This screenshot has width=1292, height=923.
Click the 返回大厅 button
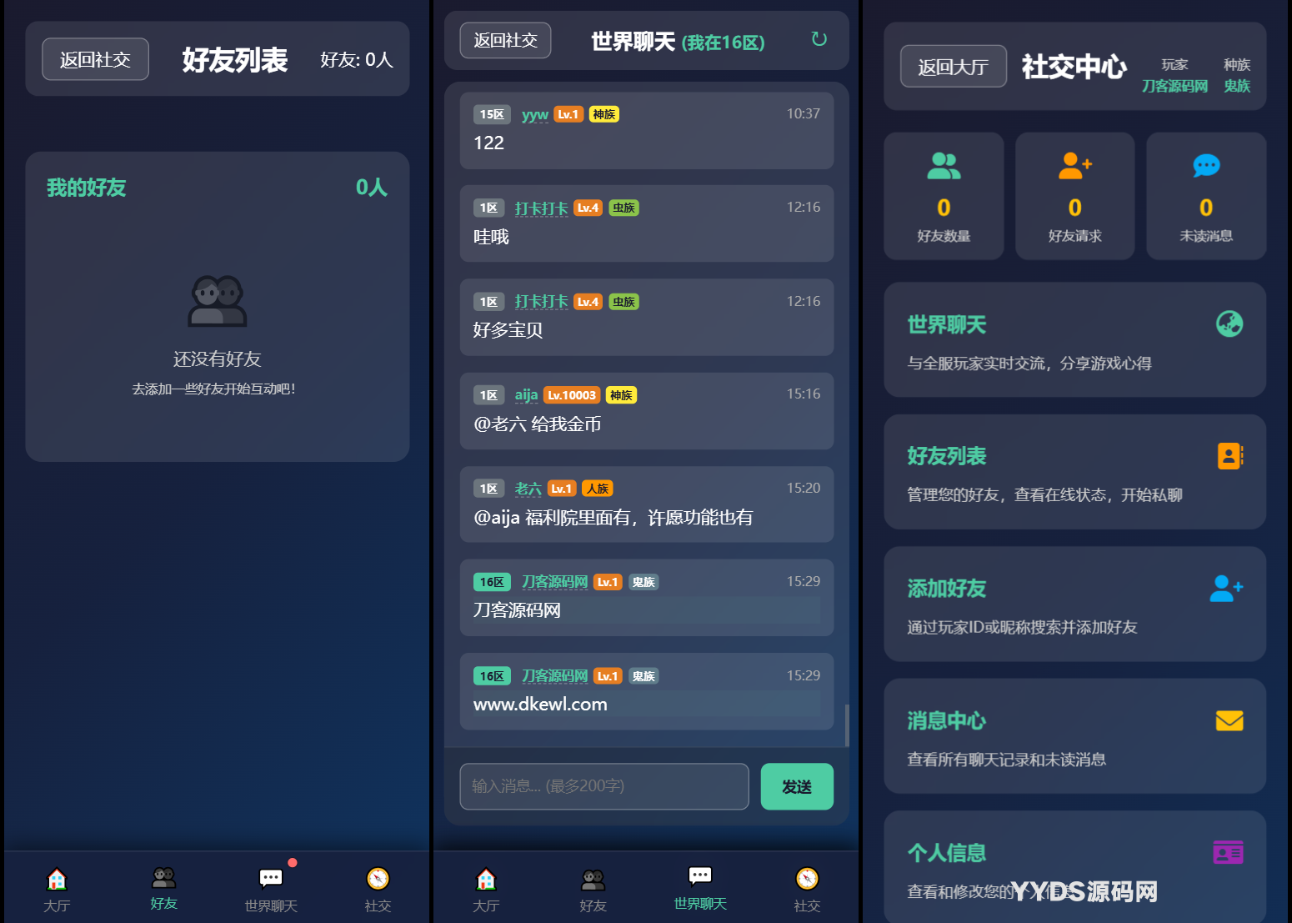(x=954, y=67)
